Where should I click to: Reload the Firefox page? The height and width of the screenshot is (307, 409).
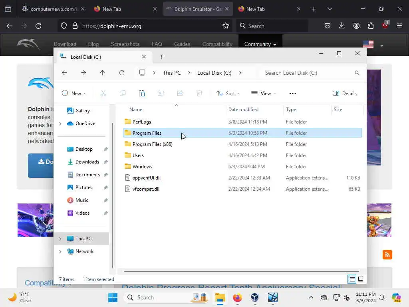(x=38, y=26)
